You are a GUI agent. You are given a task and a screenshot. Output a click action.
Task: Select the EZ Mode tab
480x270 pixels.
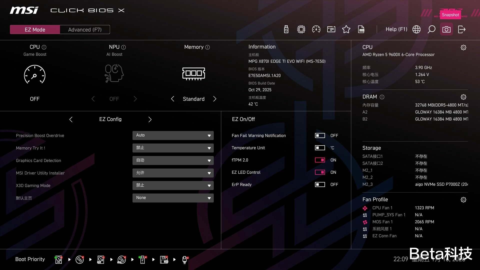click(35, 29)
